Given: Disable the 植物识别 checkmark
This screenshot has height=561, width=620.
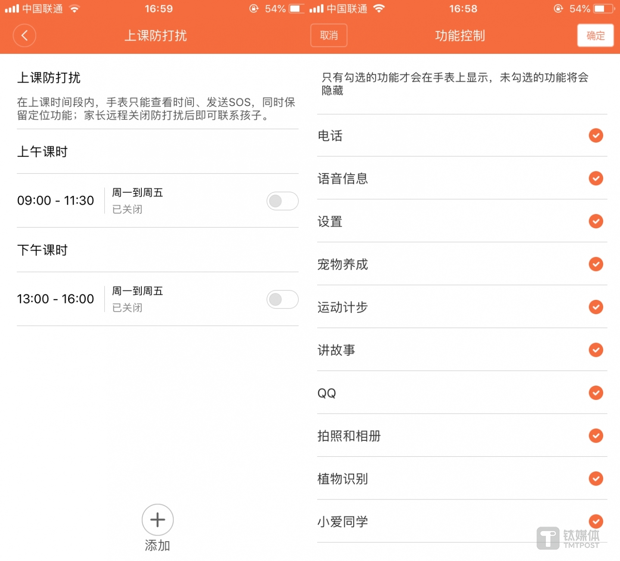Looking at the screenshot, I should coord(595,479).
